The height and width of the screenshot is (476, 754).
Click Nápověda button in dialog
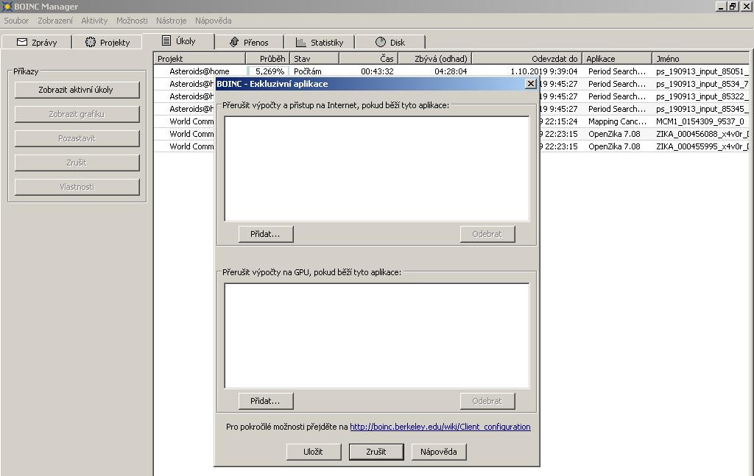click(x=439, y=452)
